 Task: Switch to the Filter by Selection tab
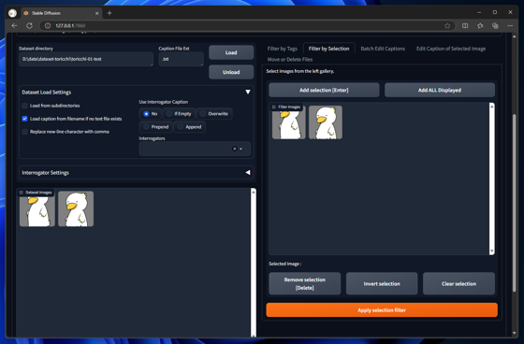point(328,49)
